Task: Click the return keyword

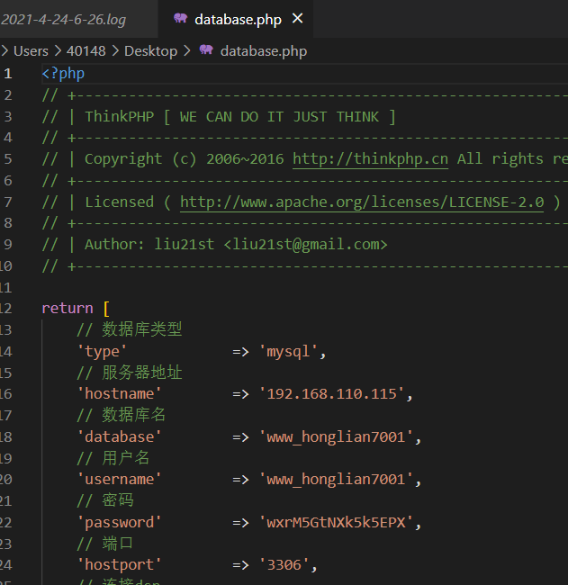Action: (x=67, y=308)
